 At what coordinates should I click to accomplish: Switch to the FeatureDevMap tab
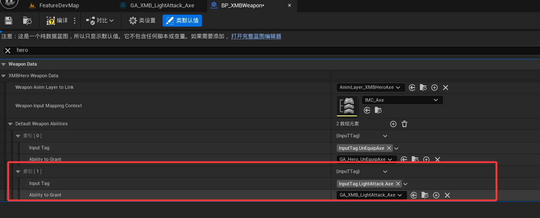coord(59,6)
